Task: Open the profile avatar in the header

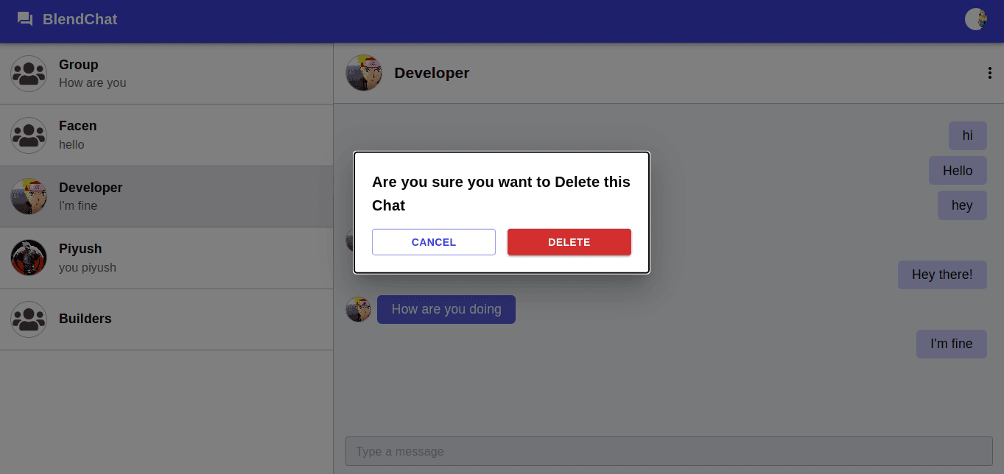Action: click(976, 19)
